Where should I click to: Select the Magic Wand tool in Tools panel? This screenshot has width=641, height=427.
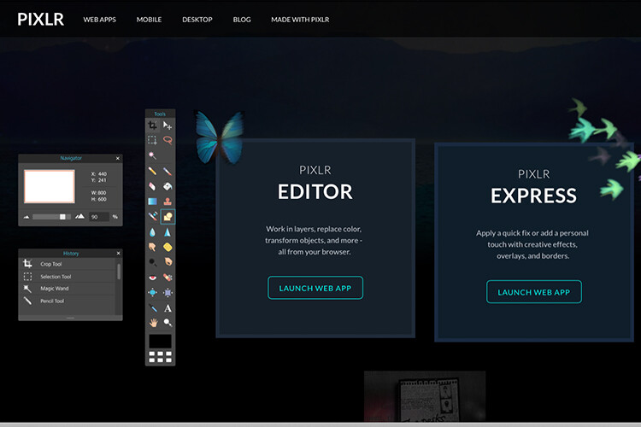pos(152,155)
